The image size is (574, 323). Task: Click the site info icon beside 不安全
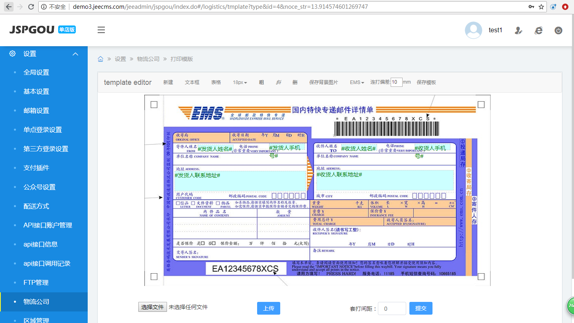pyautogui.click(x=44, y=7)
